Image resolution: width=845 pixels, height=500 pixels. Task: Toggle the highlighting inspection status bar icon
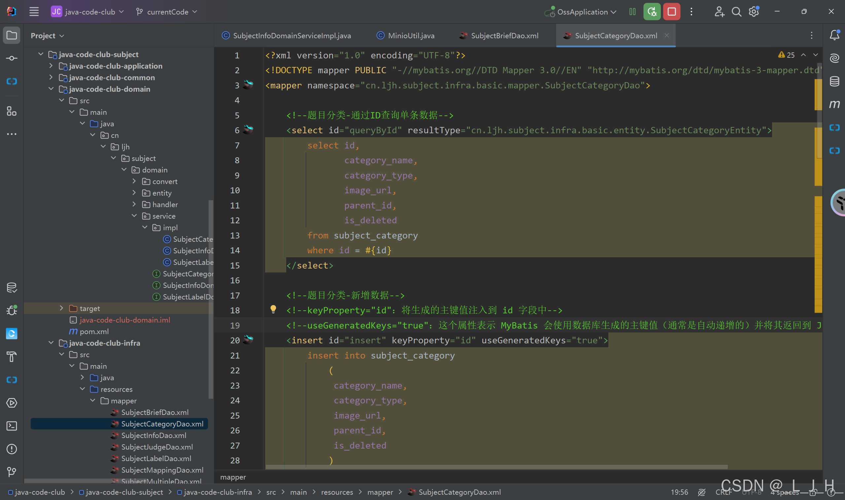[702, 492]
